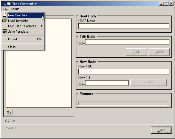Click inside the OU tree view pane
175x139 pixels.
point(39,63)
